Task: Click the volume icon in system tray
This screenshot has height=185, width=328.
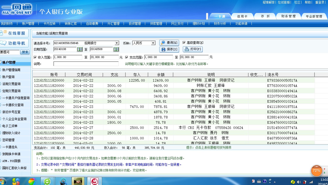Action: point(299,182)
